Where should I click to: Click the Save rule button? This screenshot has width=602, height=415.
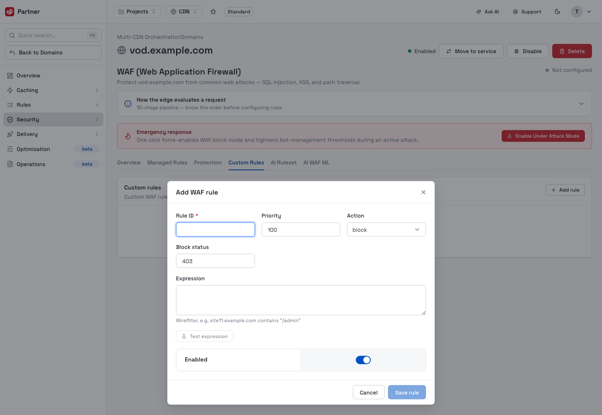click(407, 392)
